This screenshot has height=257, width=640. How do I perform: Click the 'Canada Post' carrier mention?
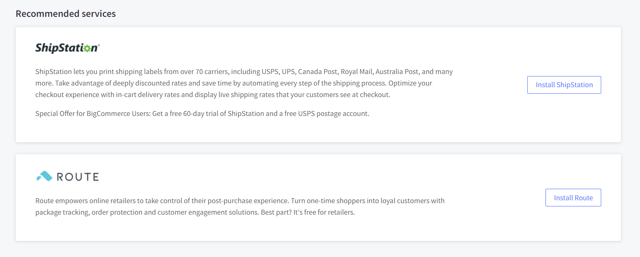pos(317,72)
